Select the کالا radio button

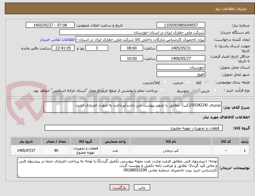tap(206, 82)
